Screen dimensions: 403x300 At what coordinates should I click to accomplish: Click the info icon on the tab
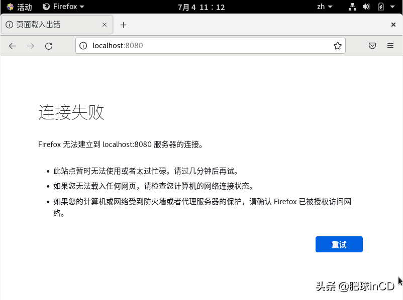point(9,25)
